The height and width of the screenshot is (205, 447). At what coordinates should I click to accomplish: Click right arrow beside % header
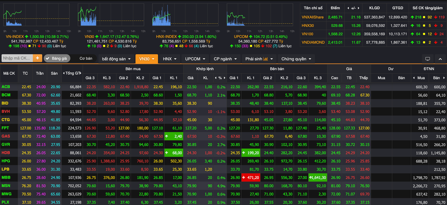pyautogui.click(x=224, y=78)
